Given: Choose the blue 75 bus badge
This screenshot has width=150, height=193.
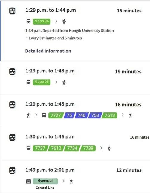Looking at the screenshot, I should coord(69,115).
